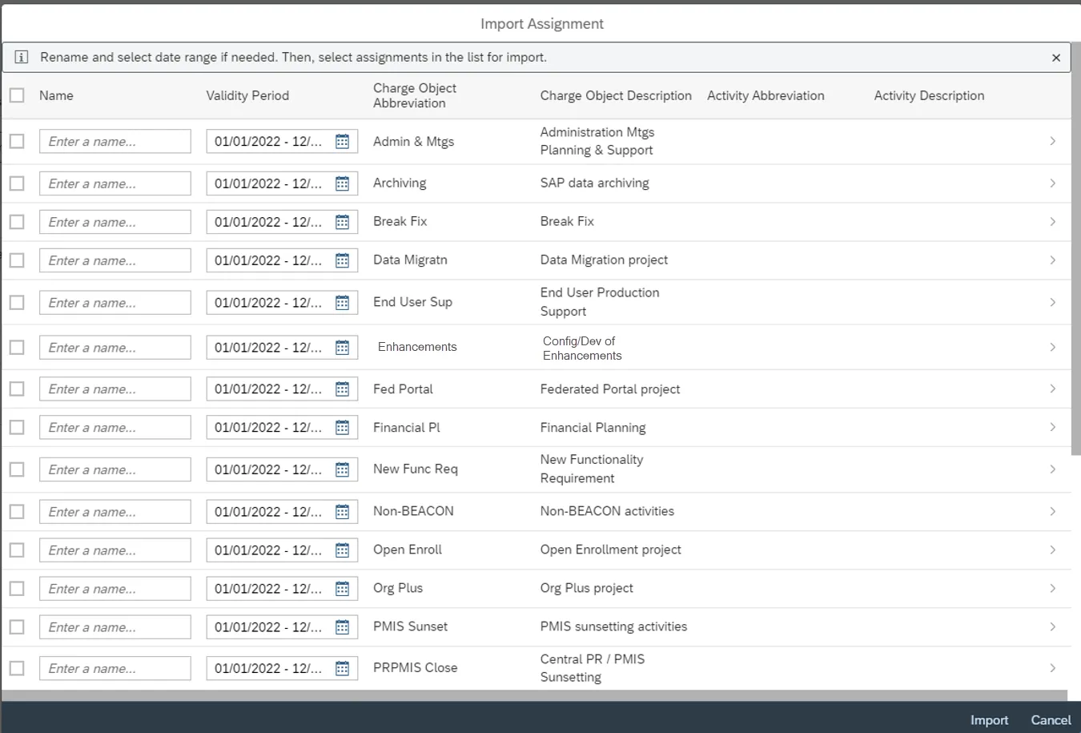This screenshot has width=1081, height=733.
Task: Open New Func Req row navigation chevron
Action: click(1052, 469)
